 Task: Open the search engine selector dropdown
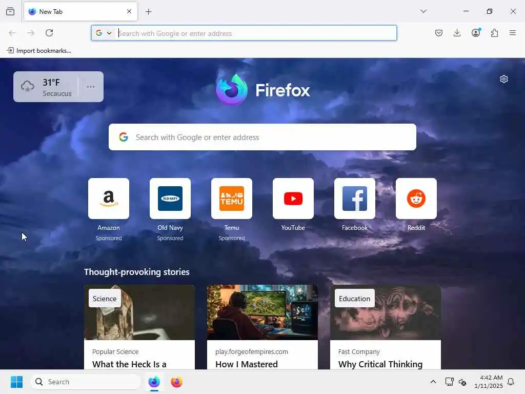coord(104,33)
